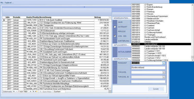Open the MANDANT dropdown arrow
This screenshot has width=194, height=99.
click(164, 63)
